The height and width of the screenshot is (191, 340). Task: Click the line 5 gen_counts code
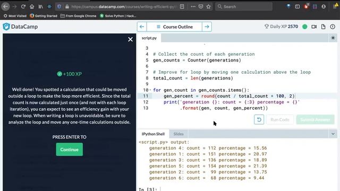(197, 60)
